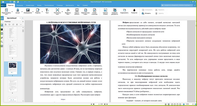Go to the previous page arrow

(91, 104)
